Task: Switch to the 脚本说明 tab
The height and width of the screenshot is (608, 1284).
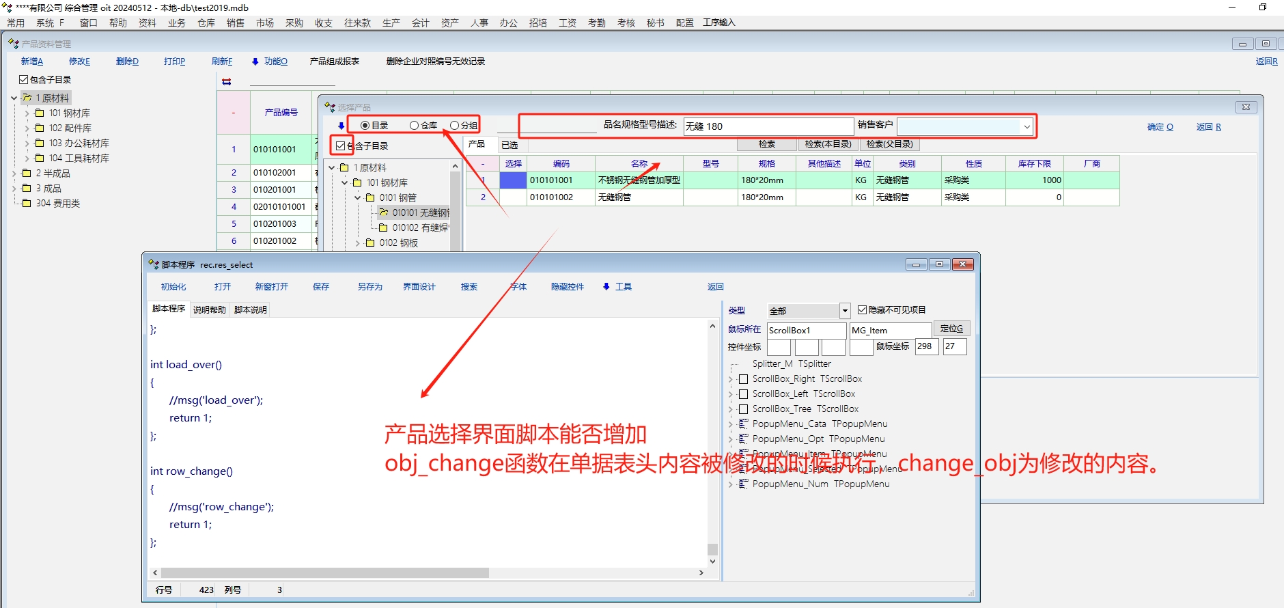Action: (x=250, y=310)
